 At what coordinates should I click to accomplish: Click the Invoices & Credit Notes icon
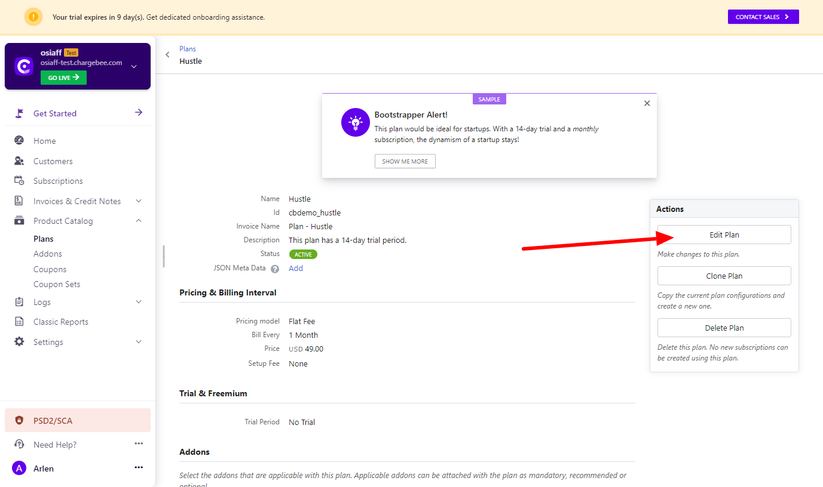click(19, 201)
